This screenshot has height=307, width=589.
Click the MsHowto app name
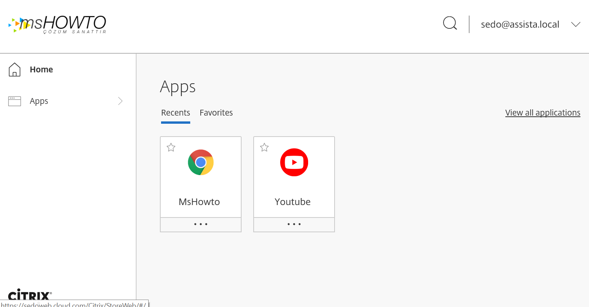point(199,202)
